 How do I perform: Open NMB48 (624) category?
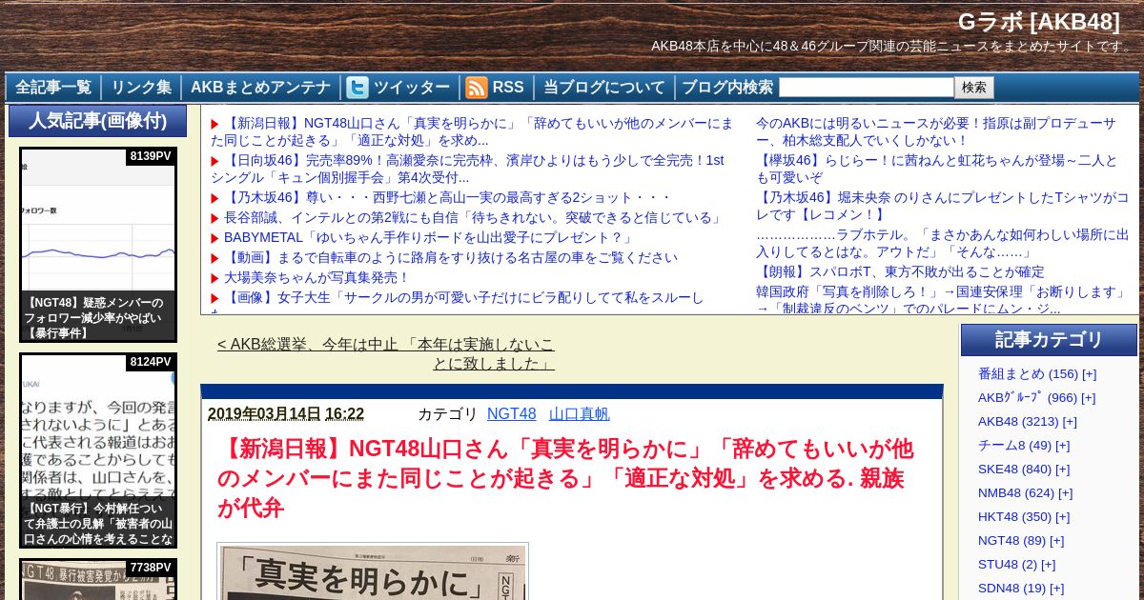[x=1016, y=493]
